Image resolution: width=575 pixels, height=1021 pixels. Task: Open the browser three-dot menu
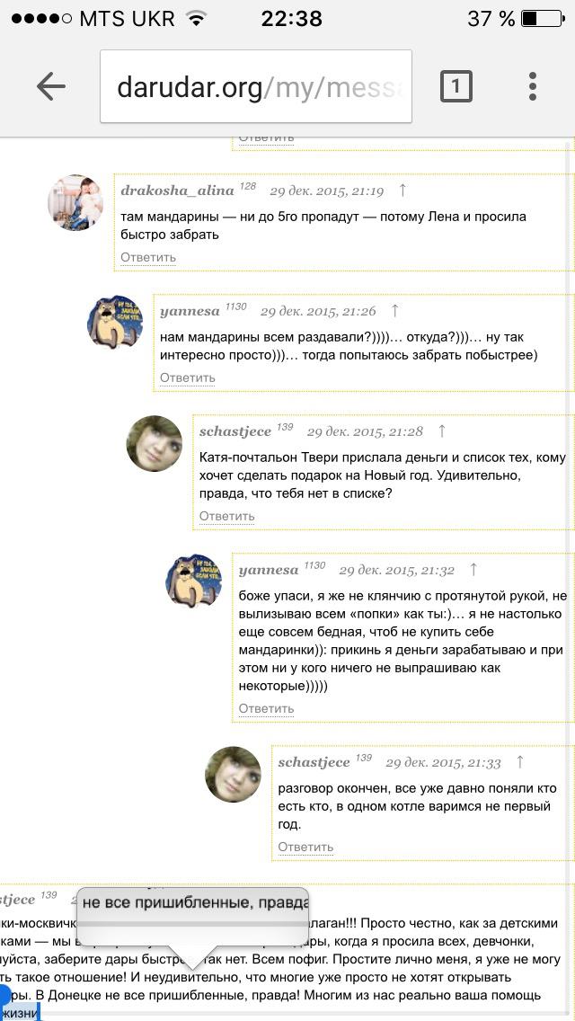[532, 86]
